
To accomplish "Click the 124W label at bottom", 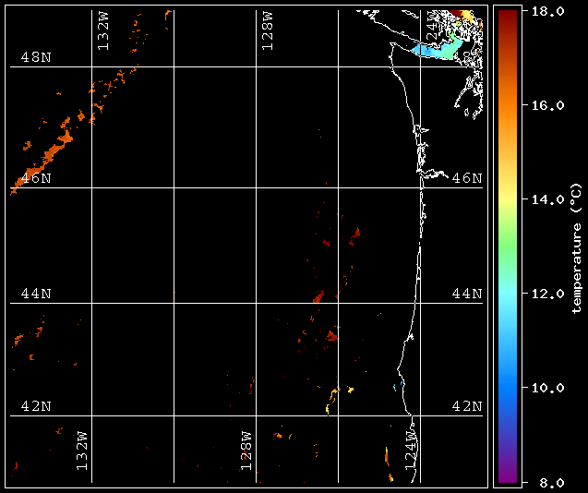I will click(411, 451).
